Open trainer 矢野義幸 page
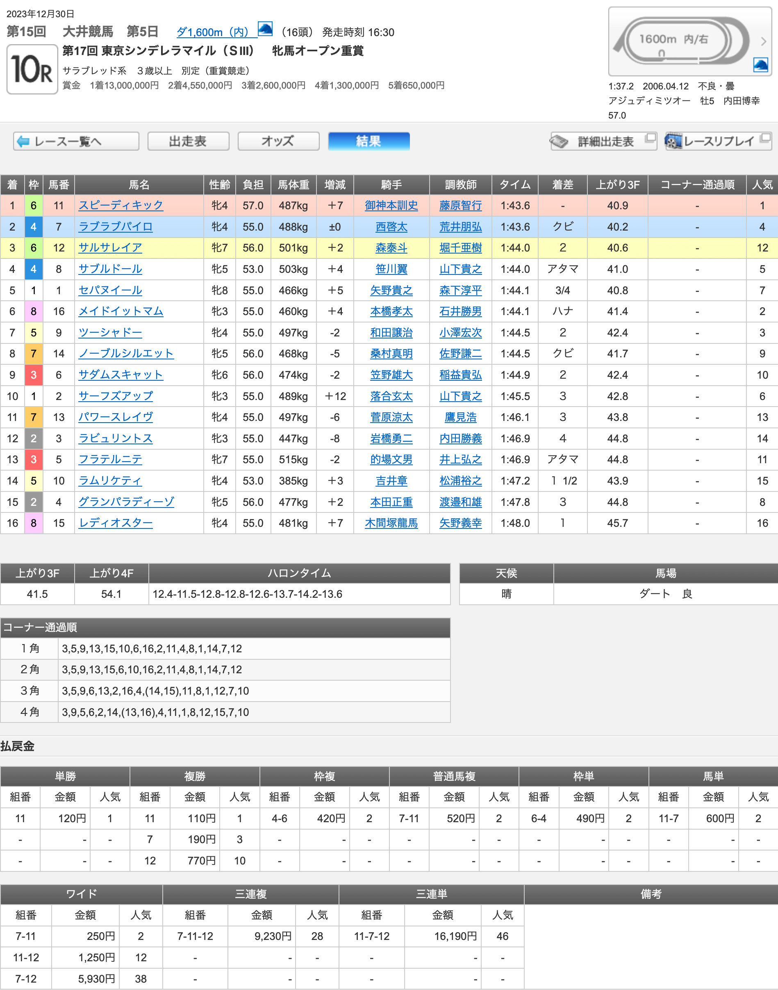Viewport: 778px width, 990px height. pos(460,523)
